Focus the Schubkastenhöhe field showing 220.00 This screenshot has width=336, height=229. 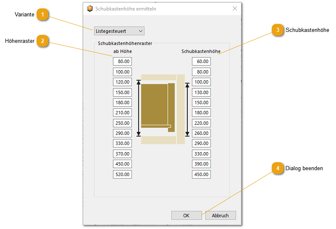tap(201, 123)
